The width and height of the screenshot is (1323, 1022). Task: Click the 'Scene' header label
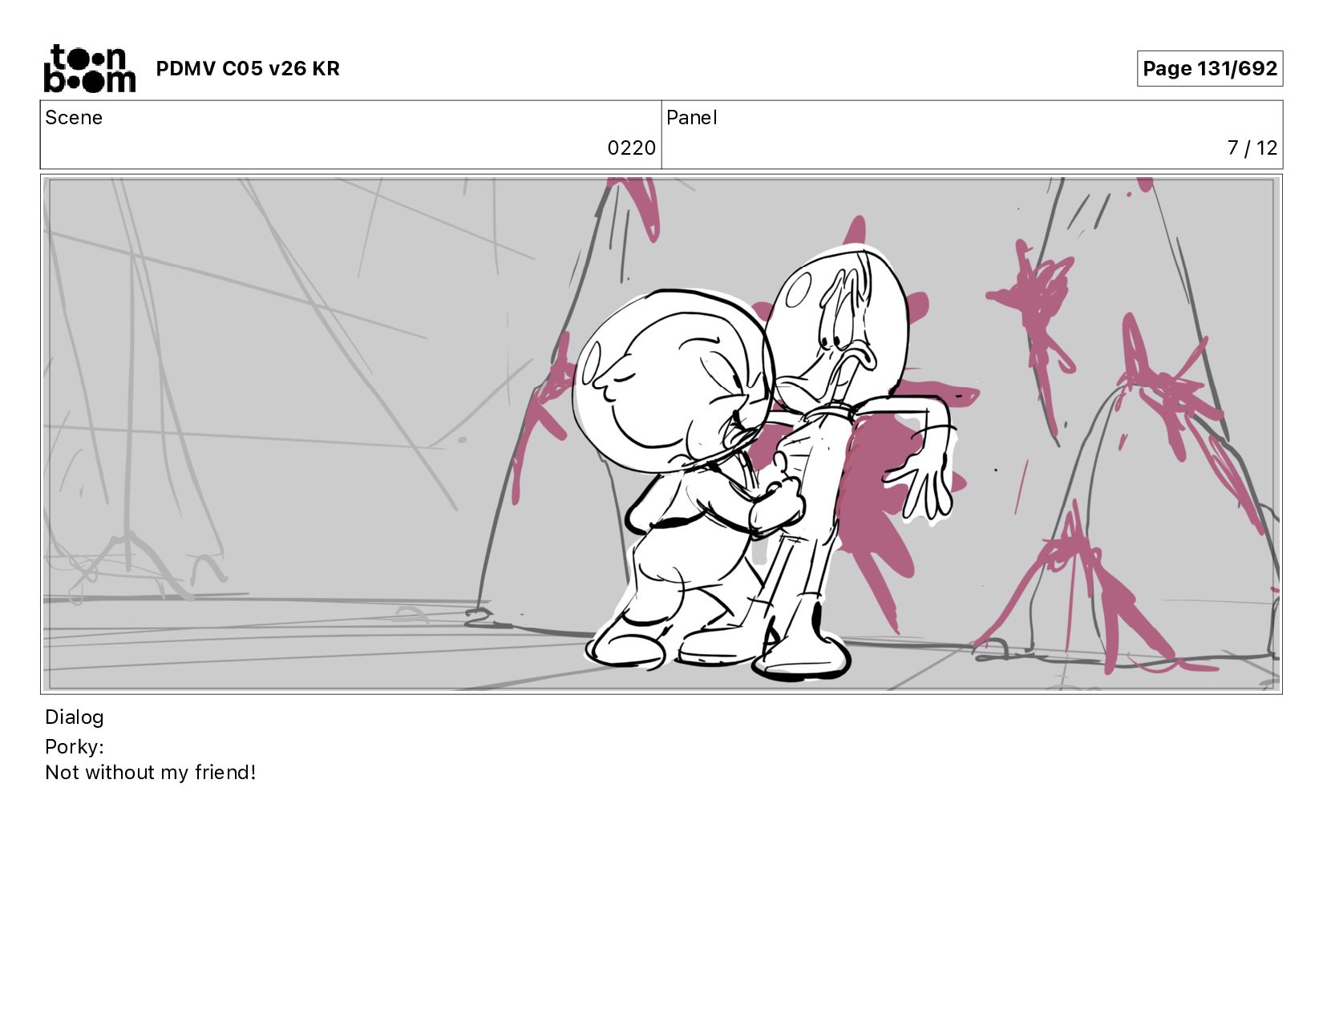point(74,118)
